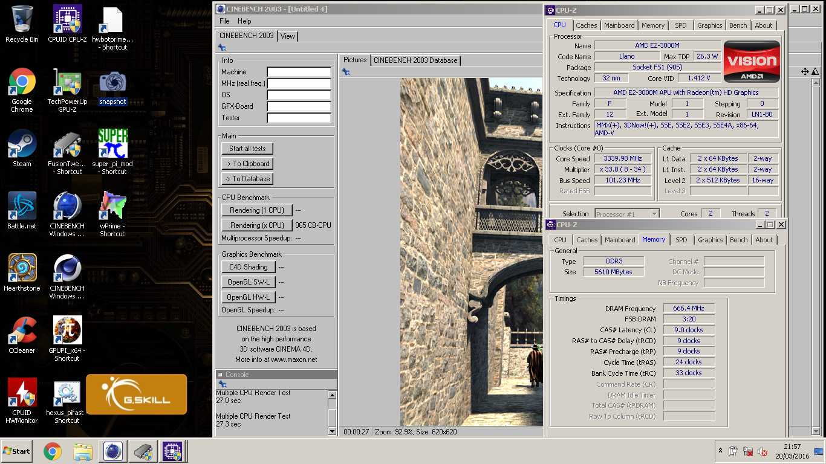Click the To Database button
Viewport: 826px width, 464px height.
(247, 179)
